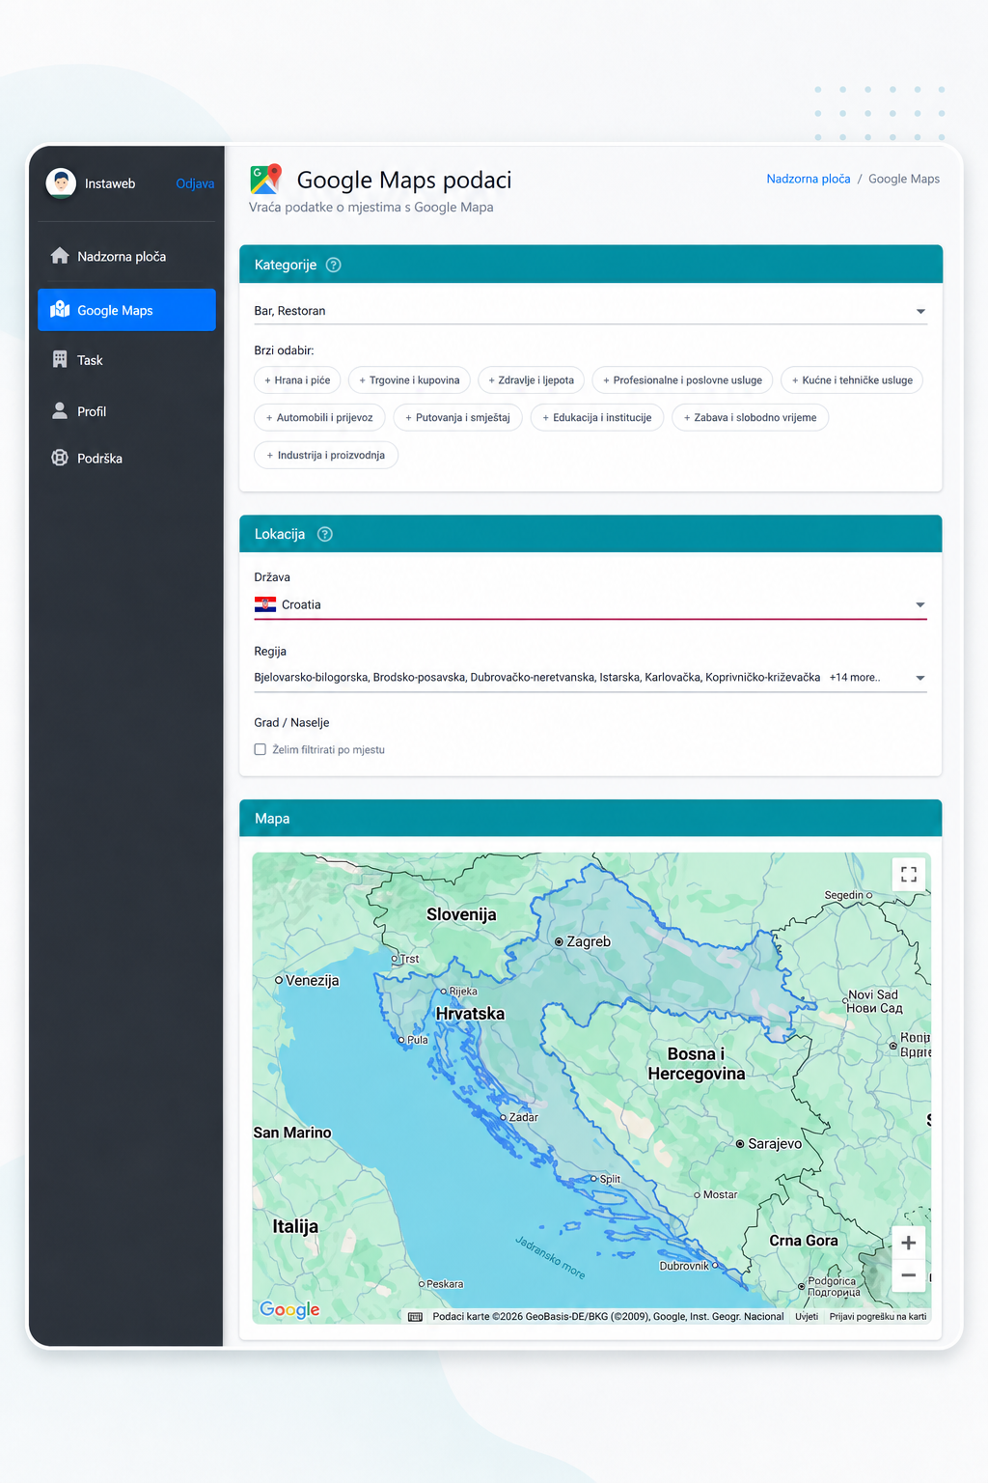
Task: Open the Kategorije help question icon
Action: [334, 265]
